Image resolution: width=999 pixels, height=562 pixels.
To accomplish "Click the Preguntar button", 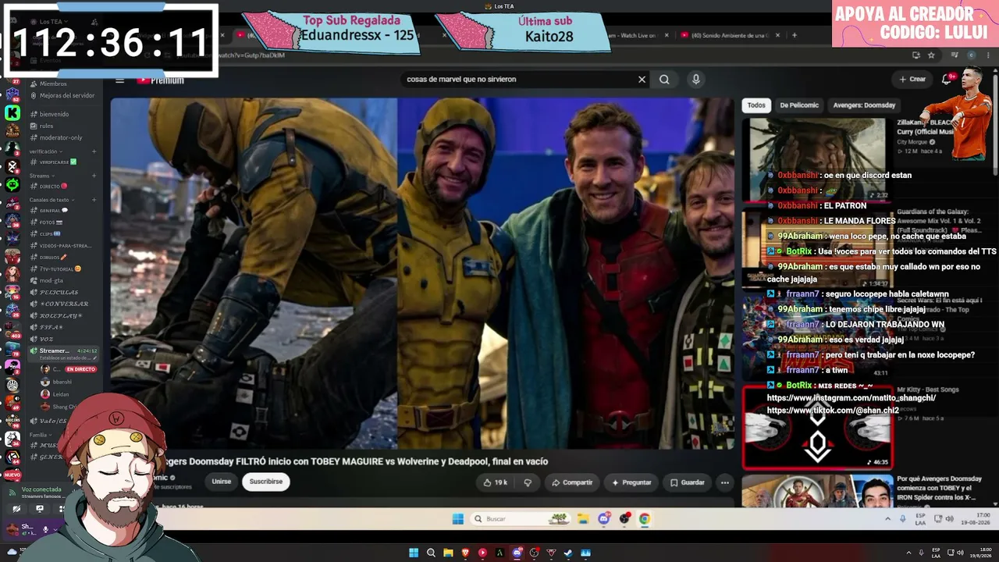I will [631, 482].
